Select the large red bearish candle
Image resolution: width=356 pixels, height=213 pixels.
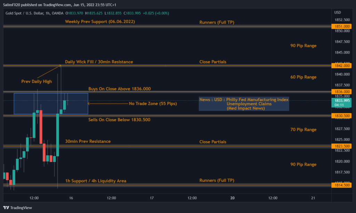41,127
